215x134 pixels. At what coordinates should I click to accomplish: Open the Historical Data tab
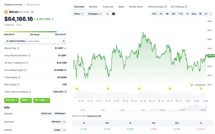(x=157, y=7)
